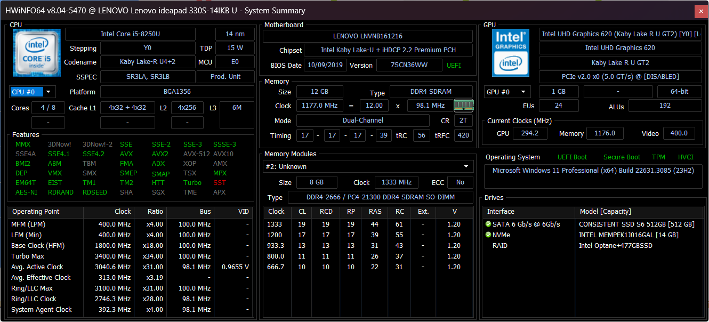This screenshot has height=322, width=709.
Task: Click the RDSEED feature flag
Action: pyautogui.click(x=95, y=192)
